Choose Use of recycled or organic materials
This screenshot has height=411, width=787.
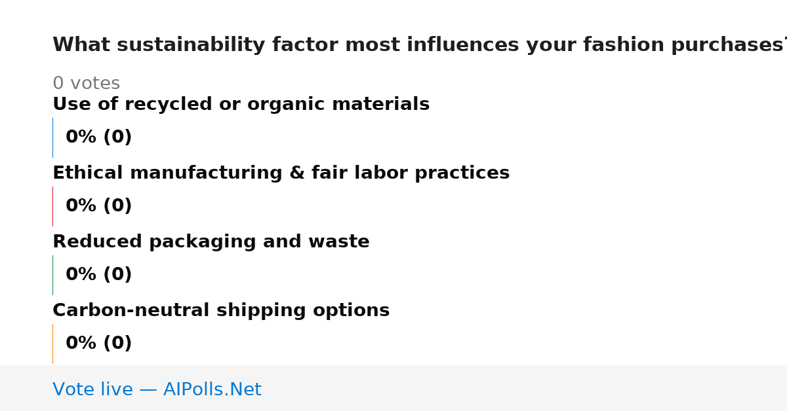241,105
